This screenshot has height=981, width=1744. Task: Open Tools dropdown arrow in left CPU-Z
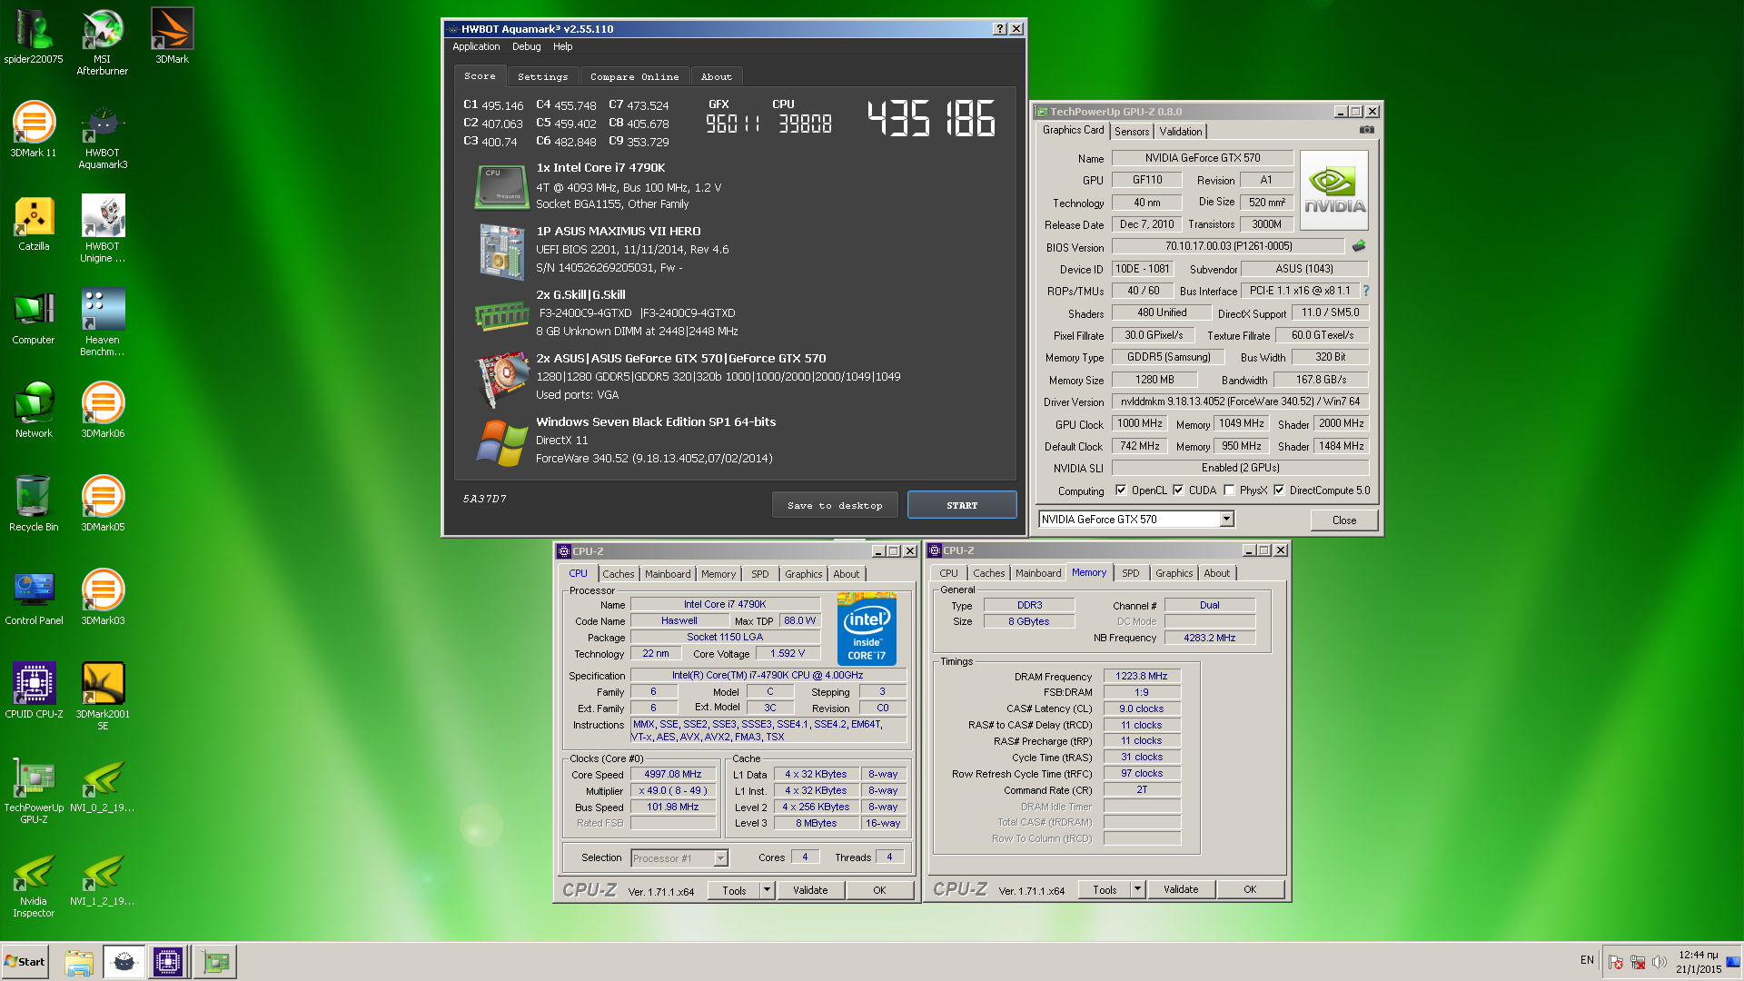click(x=767, y=890)
